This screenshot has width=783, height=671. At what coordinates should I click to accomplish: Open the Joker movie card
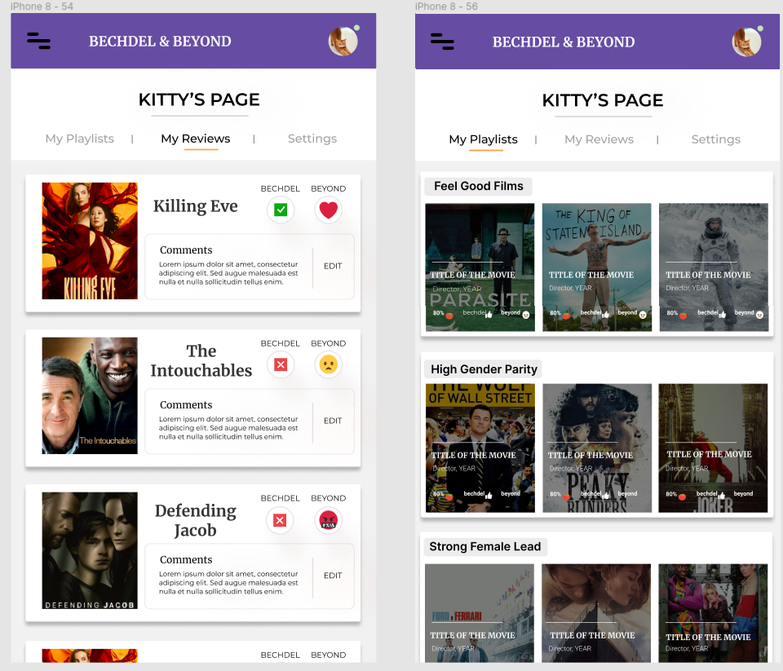[713, 448]
